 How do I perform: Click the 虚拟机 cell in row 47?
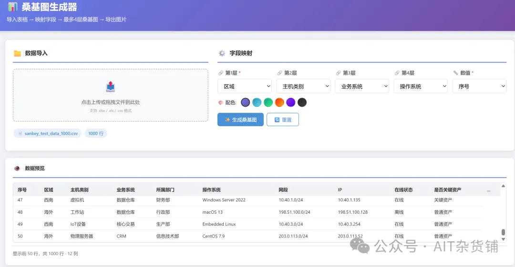(x=77, y=200)
